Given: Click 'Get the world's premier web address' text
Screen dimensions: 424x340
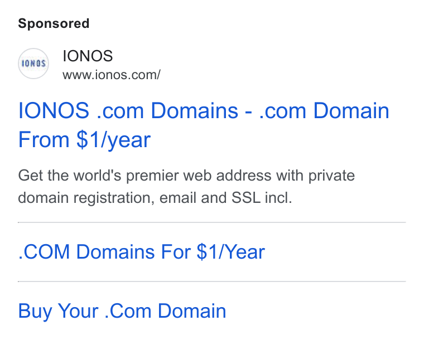Looking at the screenshot, I should 144,175.
